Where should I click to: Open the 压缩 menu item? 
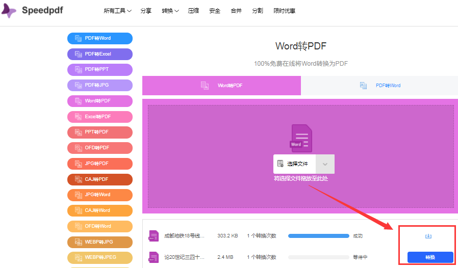point(193,11)
